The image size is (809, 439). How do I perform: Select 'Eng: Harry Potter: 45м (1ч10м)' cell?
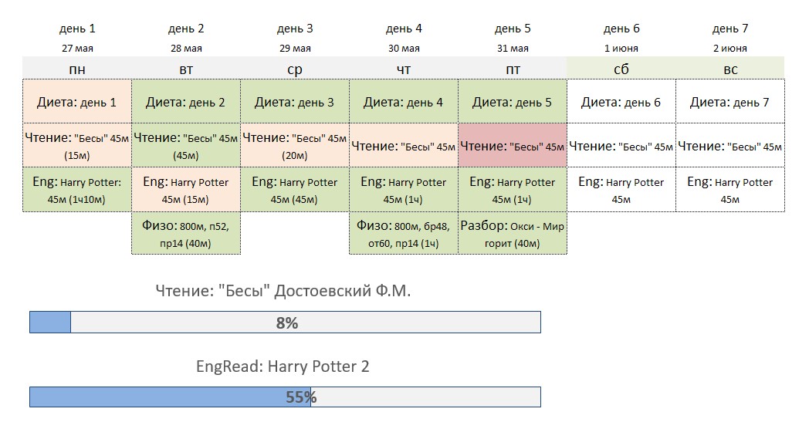77,189
